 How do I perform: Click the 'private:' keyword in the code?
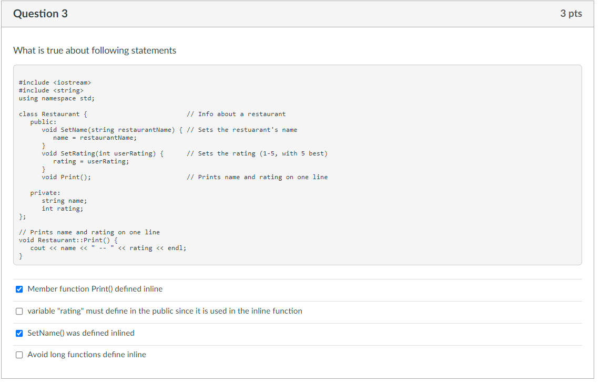tap(45, 193)
